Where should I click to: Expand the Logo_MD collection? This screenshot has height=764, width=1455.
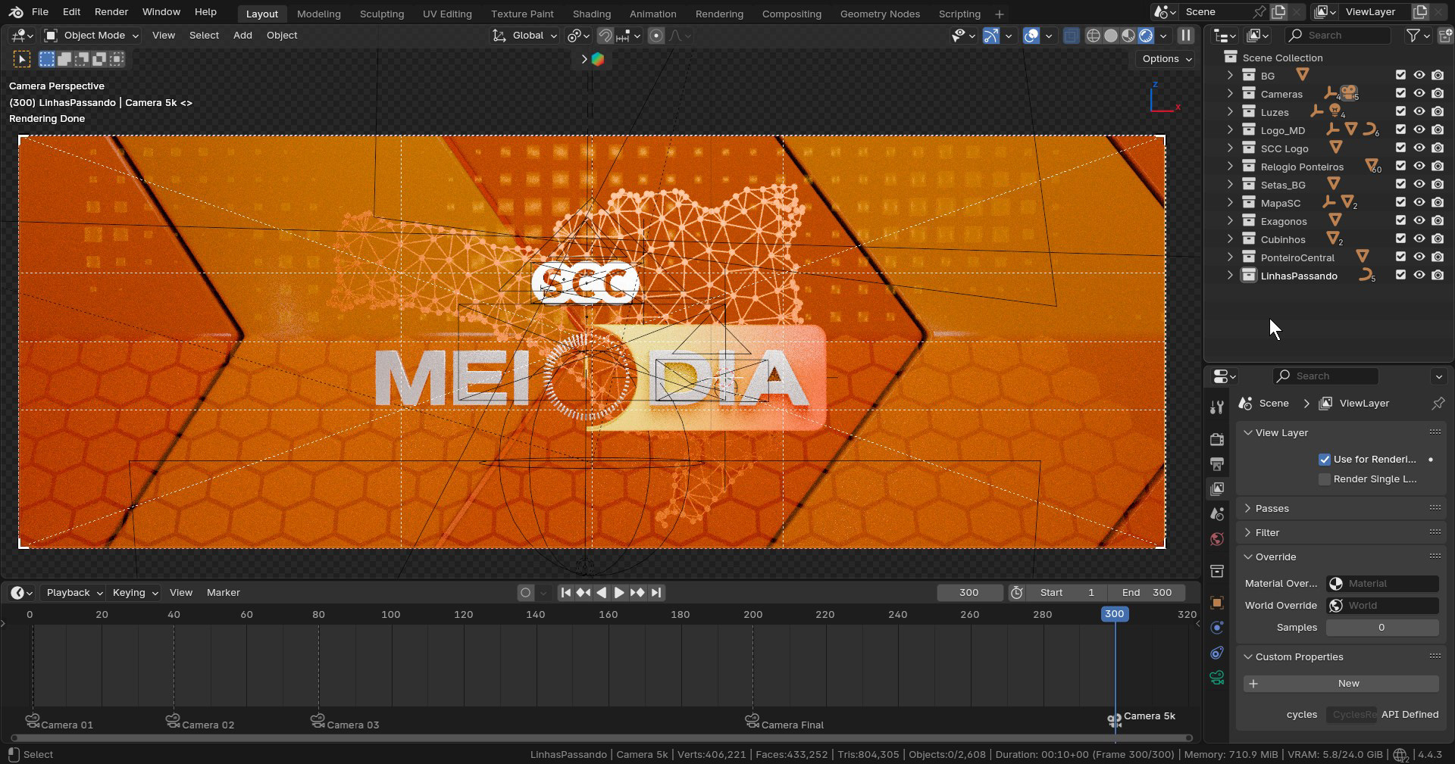(1230, 130)
